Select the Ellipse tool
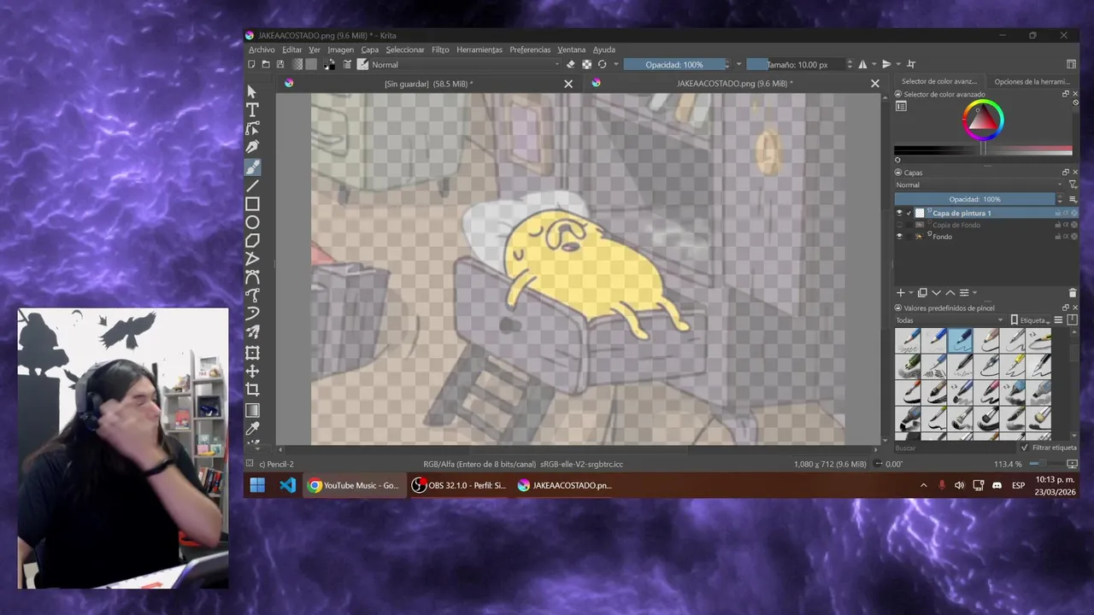 click(252, 222)
